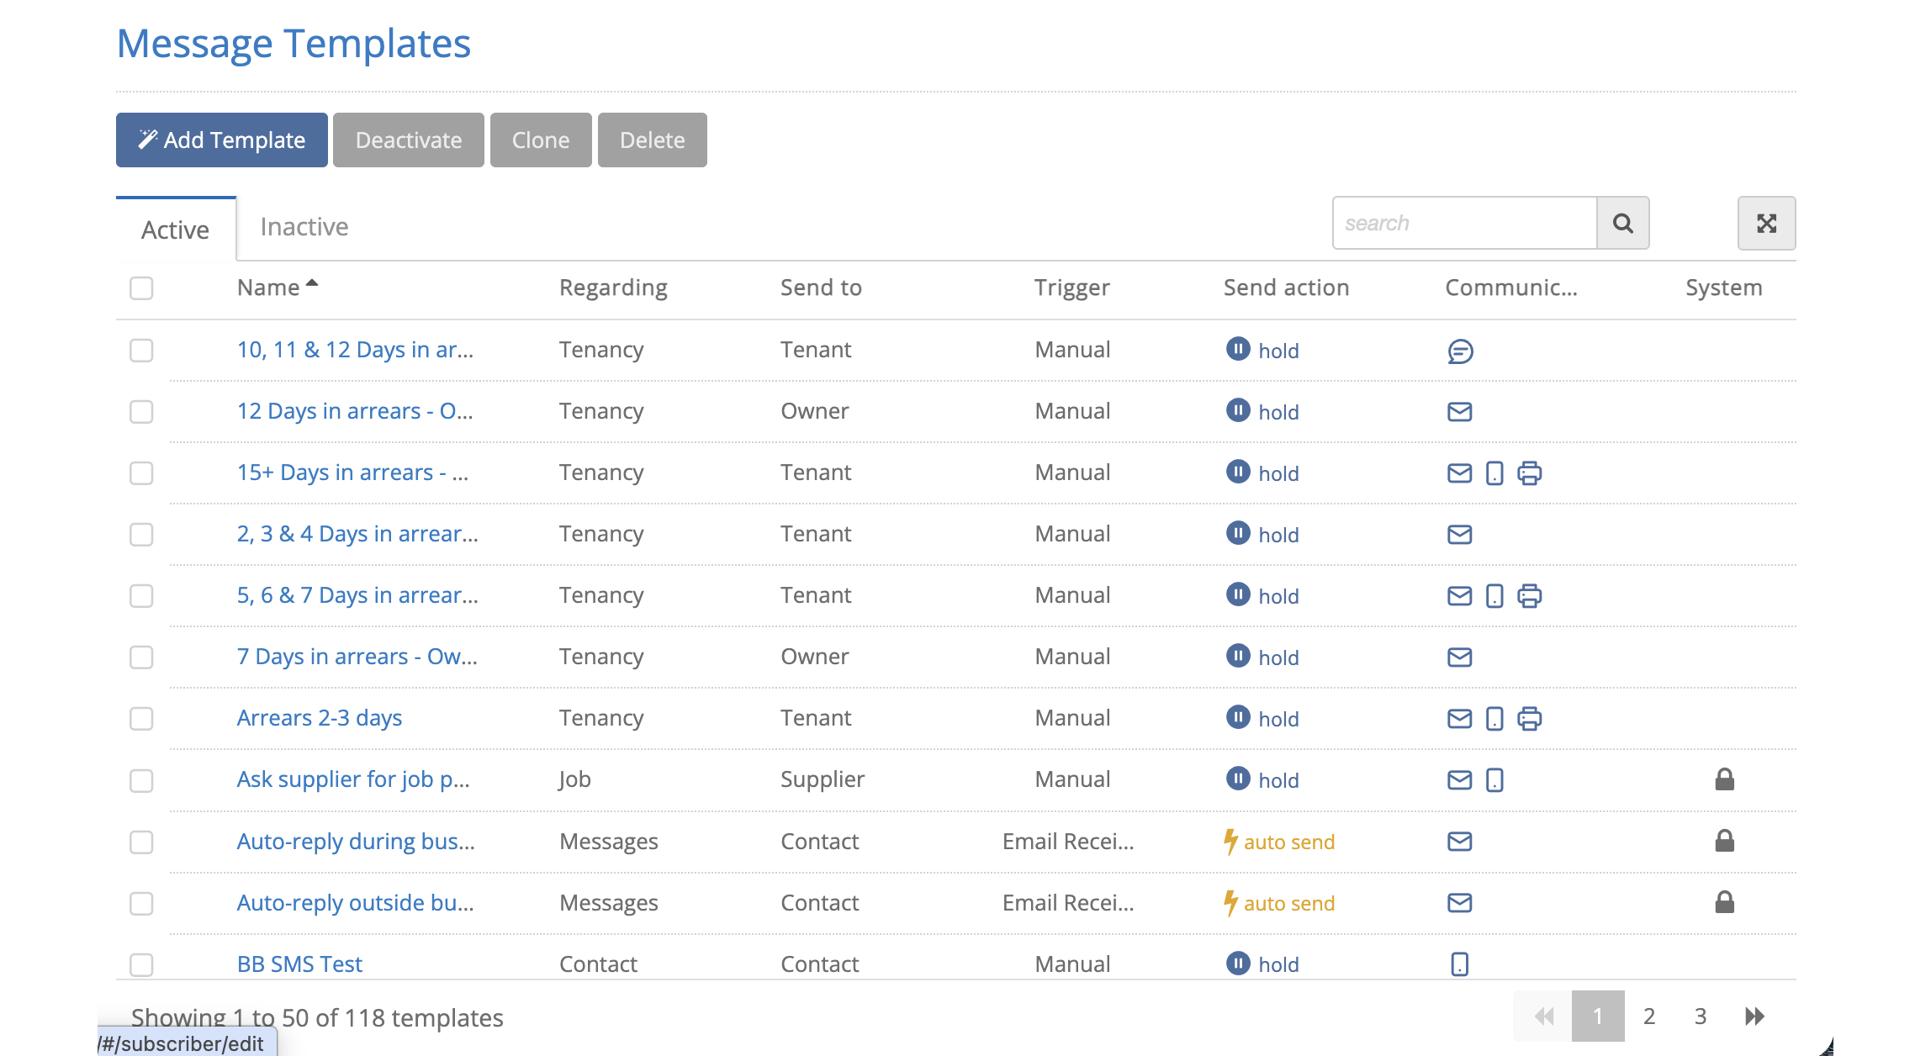
Task: Tick checkbox for 2, 3 & 4 Days row
Action: pos(141,534)
